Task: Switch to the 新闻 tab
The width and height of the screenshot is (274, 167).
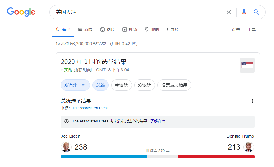Action: pos(85,30)
